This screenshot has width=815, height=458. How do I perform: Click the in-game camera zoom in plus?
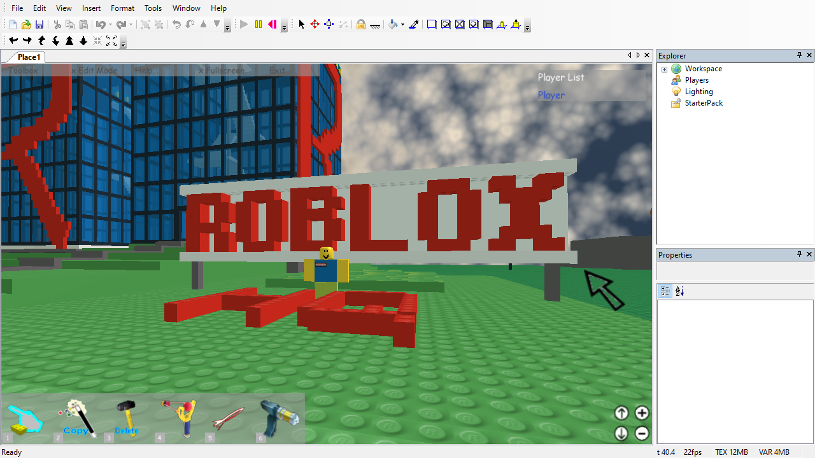pos(642,413)
